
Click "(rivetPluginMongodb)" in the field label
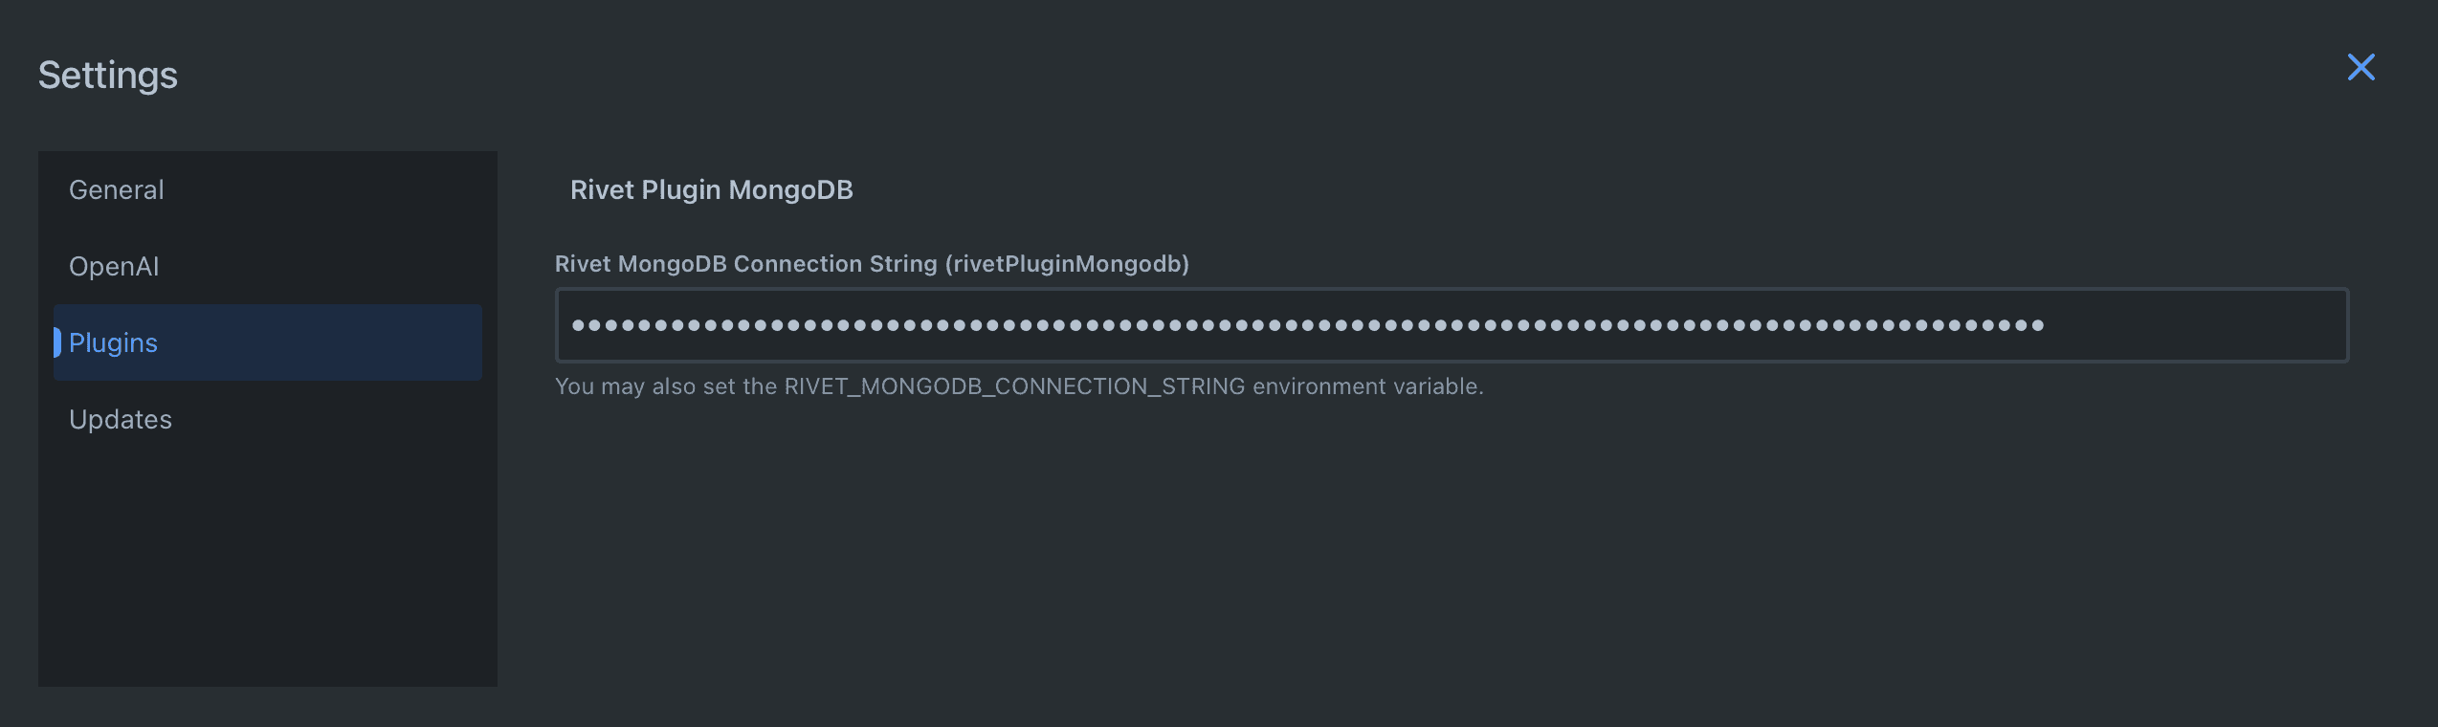(1067, 264)
